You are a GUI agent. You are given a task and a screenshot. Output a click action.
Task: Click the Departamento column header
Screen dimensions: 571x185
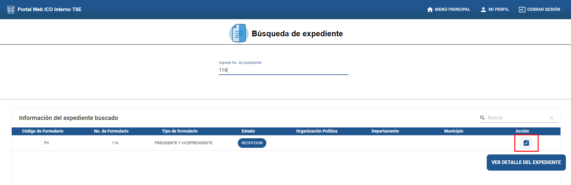pos(385,131)
